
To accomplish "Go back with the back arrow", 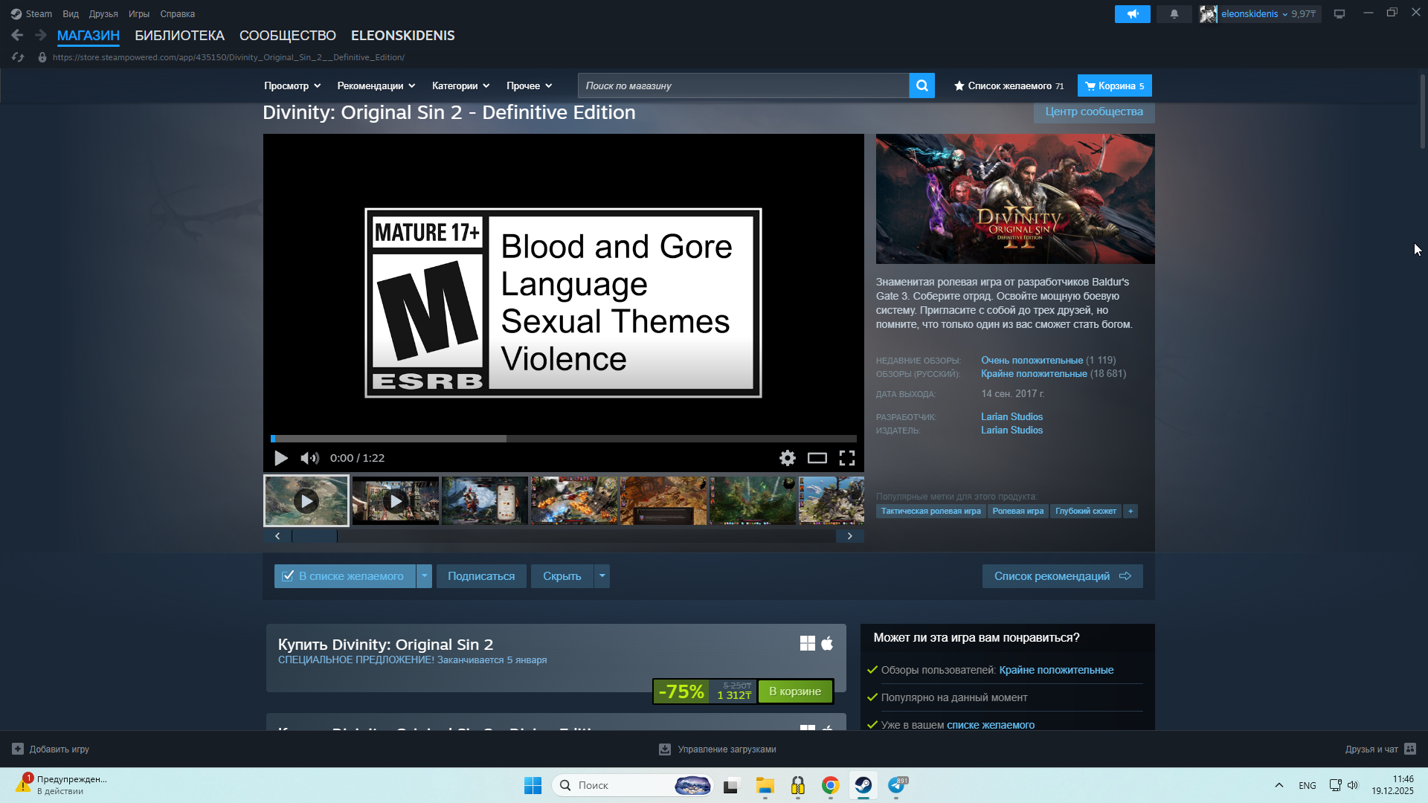I will tap(17, 35).
